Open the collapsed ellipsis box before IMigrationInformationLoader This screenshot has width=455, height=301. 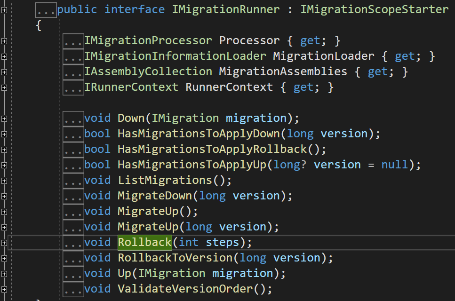pos(73,57)
